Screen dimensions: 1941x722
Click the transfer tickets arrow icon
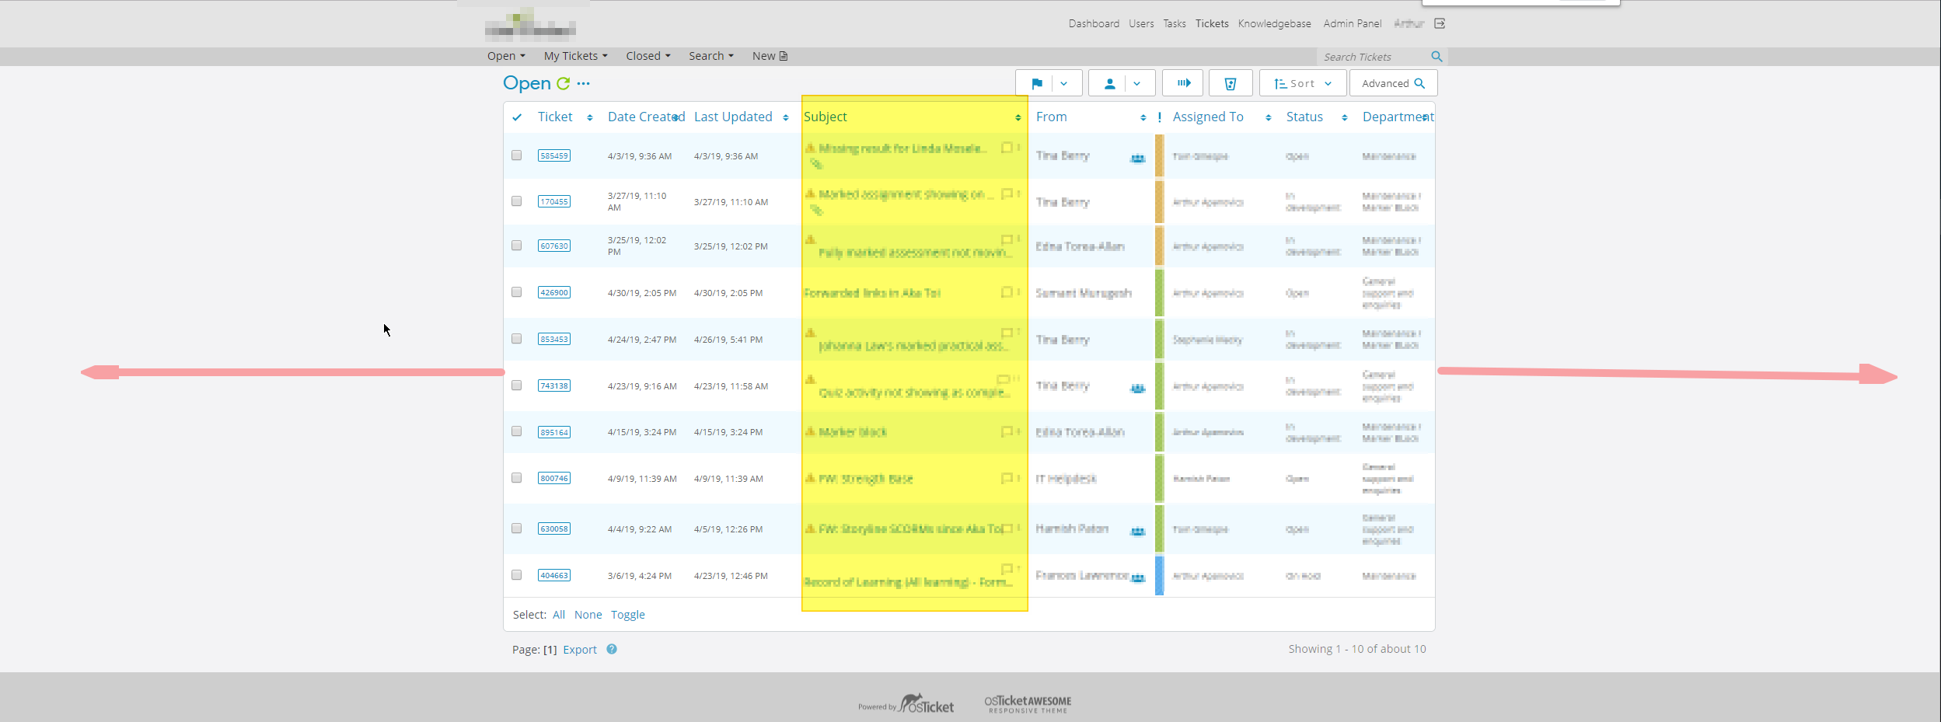tap(1183, 83)
